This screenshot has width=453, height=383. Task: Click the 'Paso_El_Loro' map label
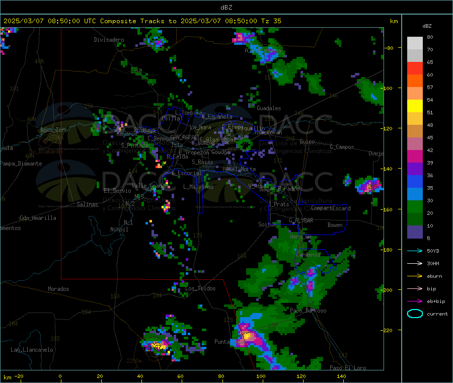pos(348,368)
